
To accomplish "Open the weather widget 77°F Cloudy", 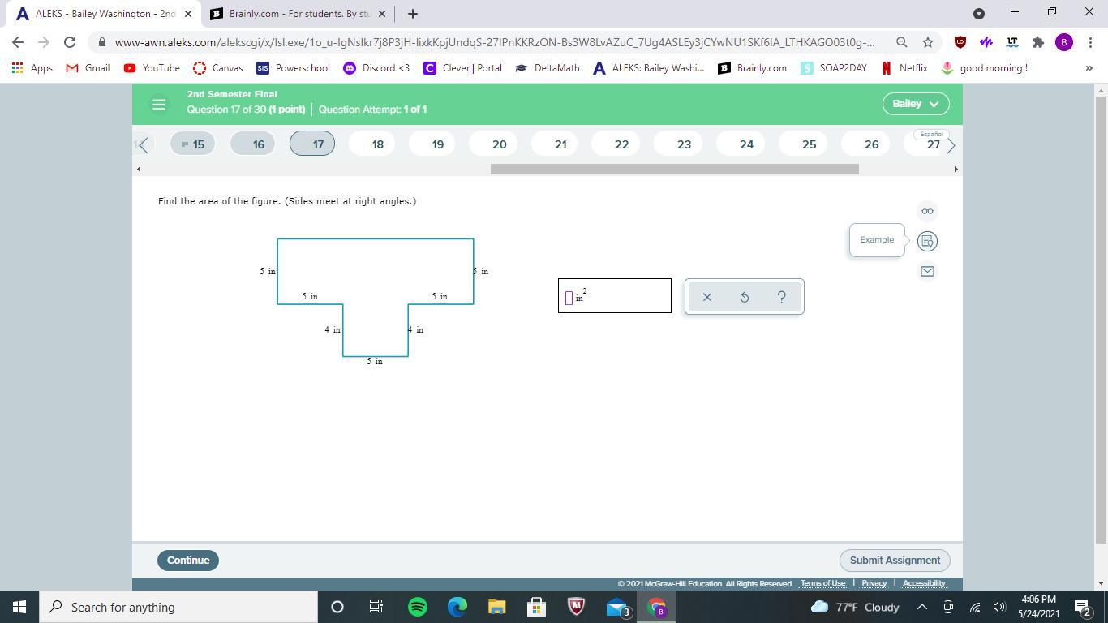I will coord(855,607).
